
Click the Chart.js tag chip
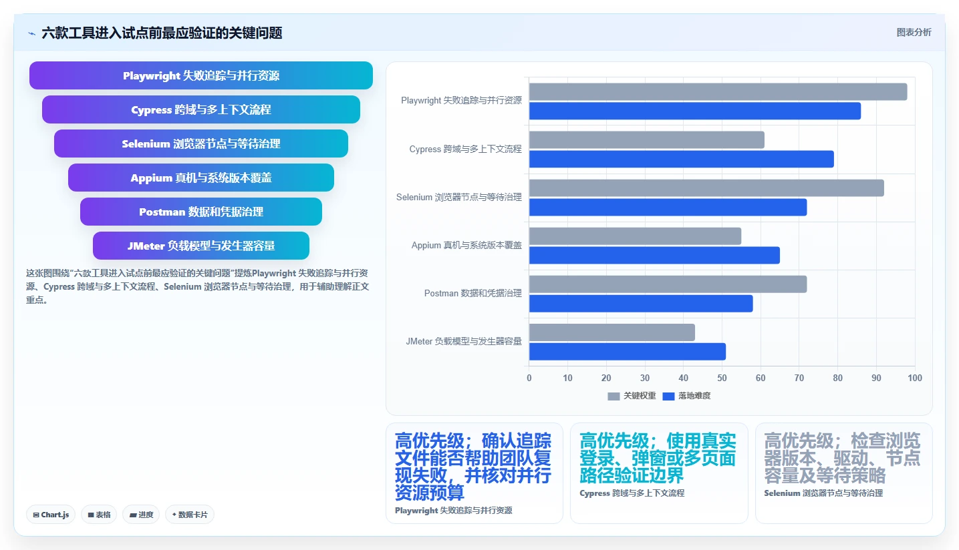click(x=51, y=515)
